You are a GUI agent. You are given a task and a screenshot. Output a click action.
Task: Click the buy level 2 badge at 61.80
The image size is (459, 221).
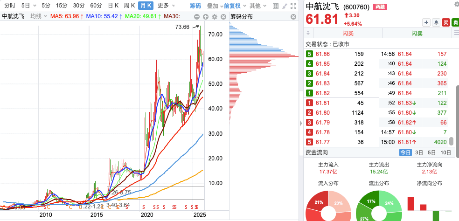(x=309, y=113)
